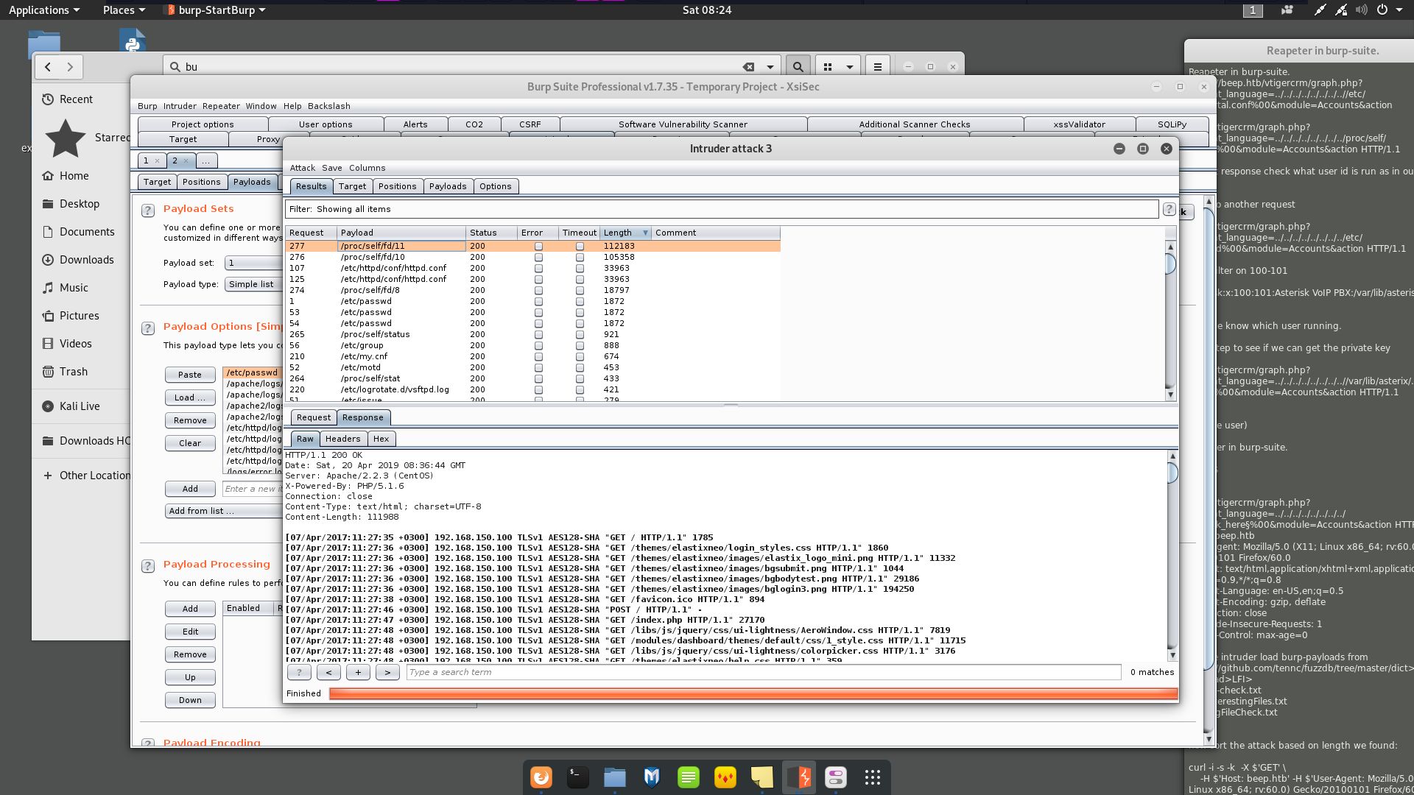Toggle Timeout checkbox for request 265

580,335
